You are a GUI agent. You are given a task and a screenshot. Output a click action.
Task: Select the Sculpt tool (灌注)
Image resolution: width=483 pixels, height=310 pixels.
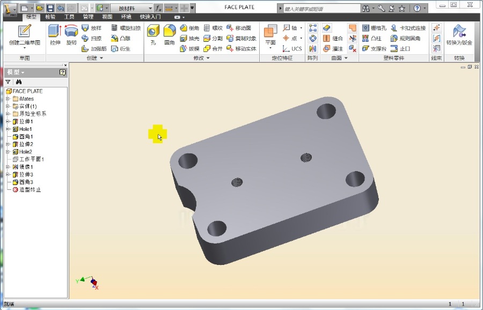(333, 49)
